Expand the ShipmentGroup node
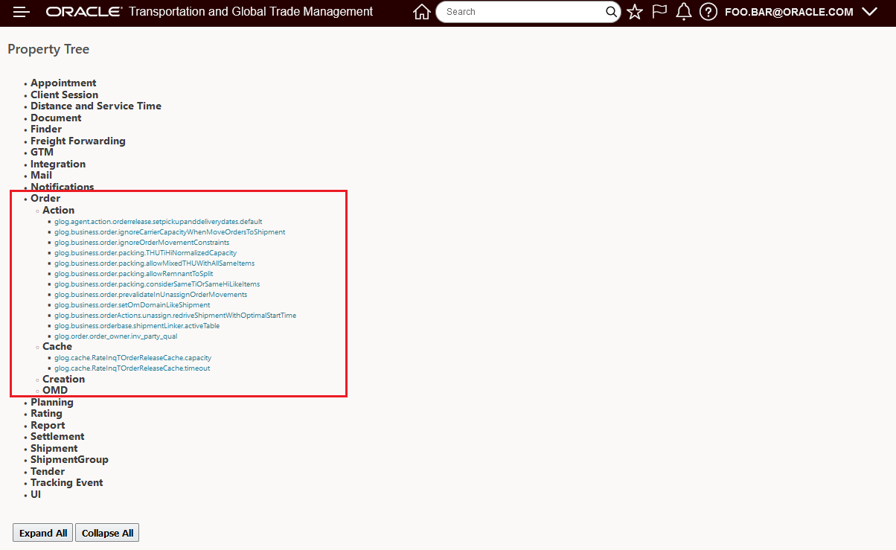Viewport: 896px width, 550px height. [69, 459]
